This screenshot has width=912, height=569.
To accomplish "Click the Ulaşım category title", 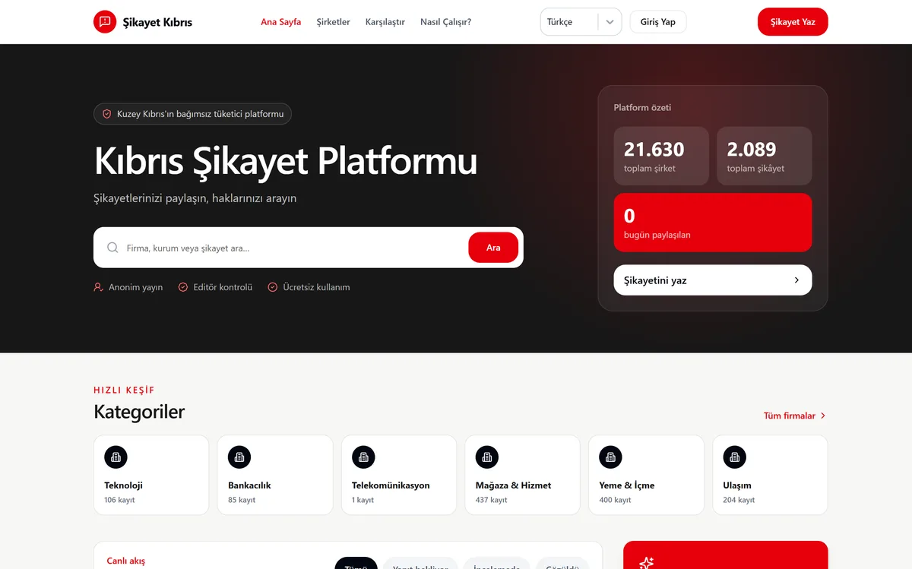I will tap(737, 485).
